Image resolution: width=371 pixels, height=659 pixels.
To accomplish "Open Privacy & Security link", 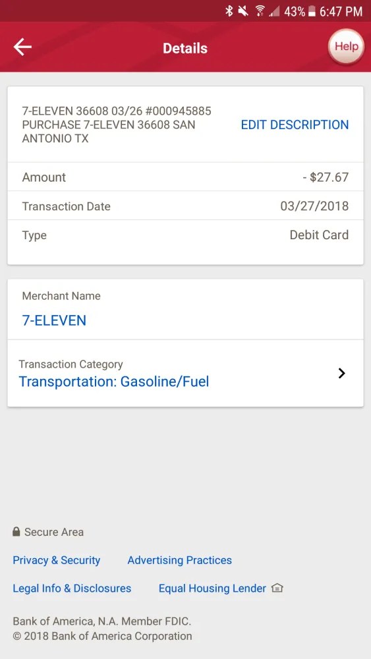I will pyautogui.click(x=56, y=560).
